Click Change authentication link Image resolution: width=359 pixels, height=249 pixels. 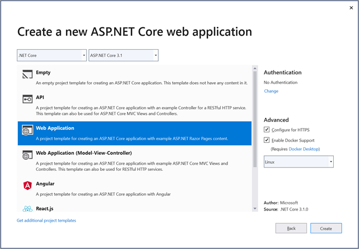(271, 91)
